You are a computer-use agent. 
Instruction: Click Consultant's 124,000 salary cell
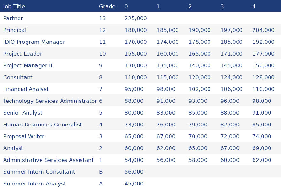pyautogui.click(x=231, y=77)
